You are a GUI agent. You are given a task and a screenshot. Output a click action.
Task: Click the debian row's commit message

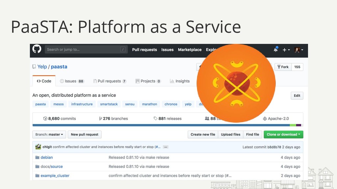139,157
